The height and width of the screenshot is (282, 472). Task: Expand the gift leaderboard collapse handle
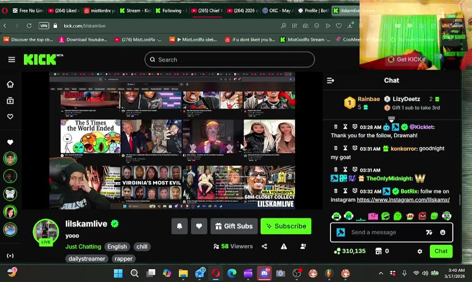coord(391,119)
